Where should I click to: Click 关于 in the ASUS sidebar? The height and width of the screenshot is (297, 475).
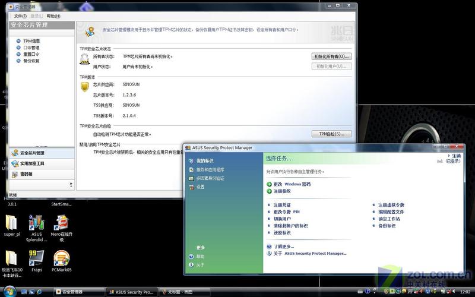click(200, 265)
